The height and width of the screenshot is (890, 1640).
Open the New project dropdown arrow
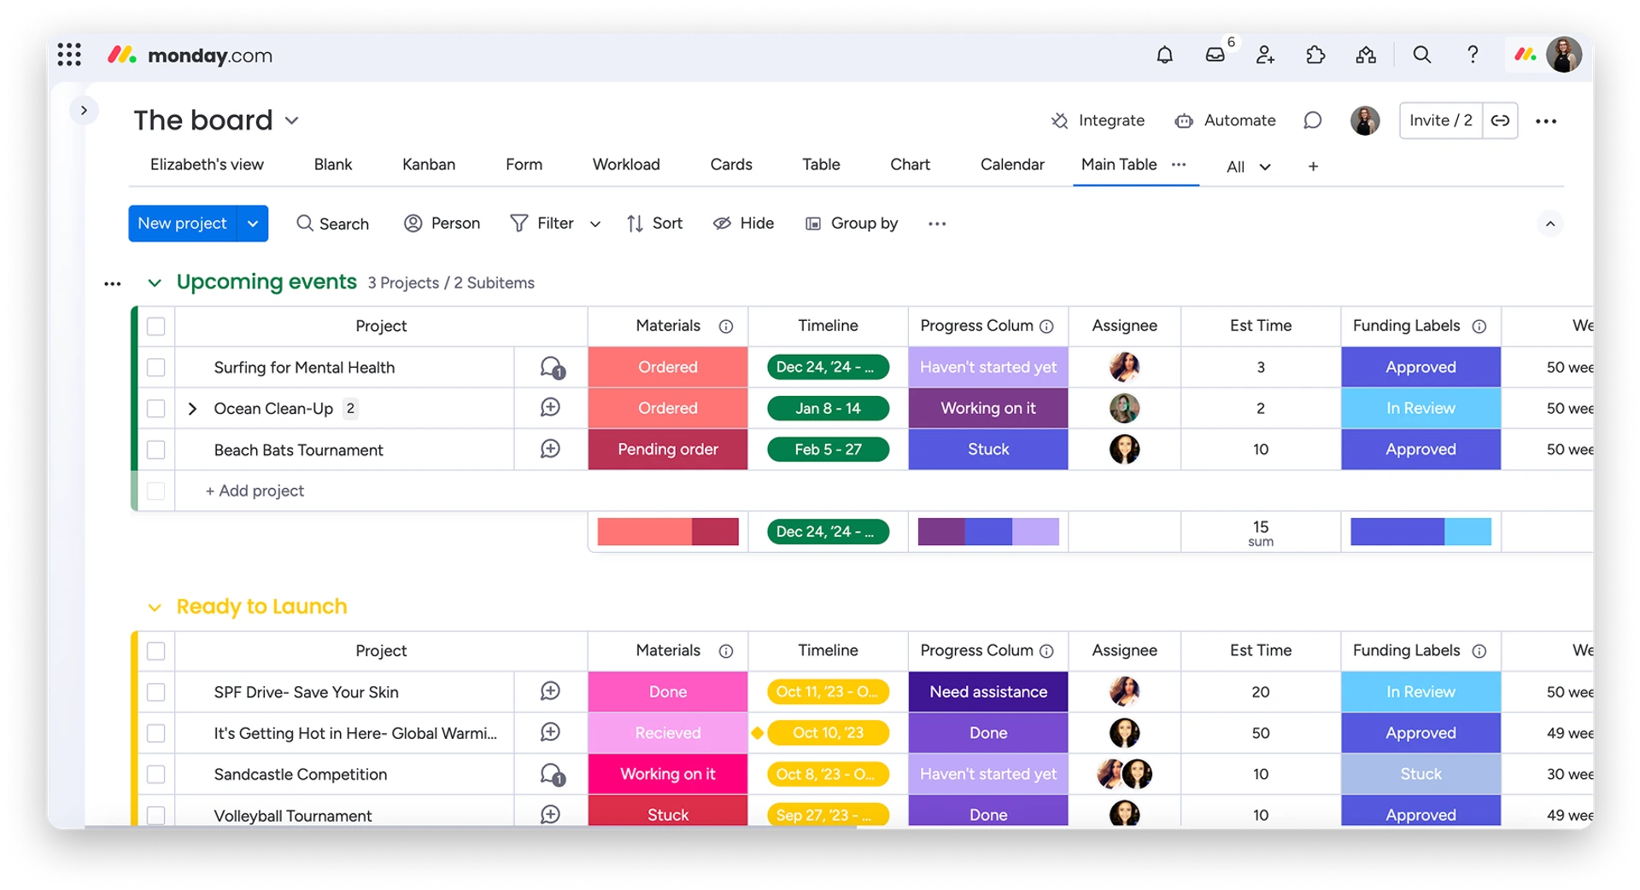(253, 224)
